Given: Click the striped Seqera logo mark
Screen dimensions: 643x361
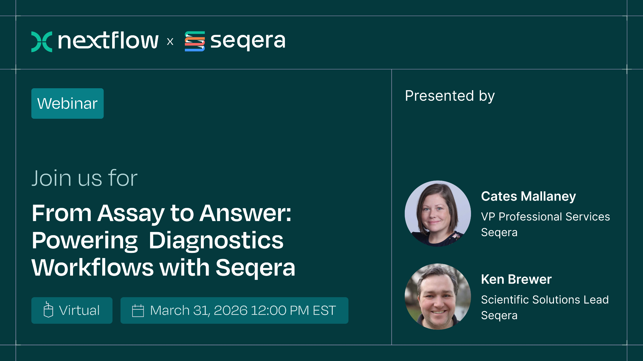Looking at the screenshot, I should (x=195, y=41).
